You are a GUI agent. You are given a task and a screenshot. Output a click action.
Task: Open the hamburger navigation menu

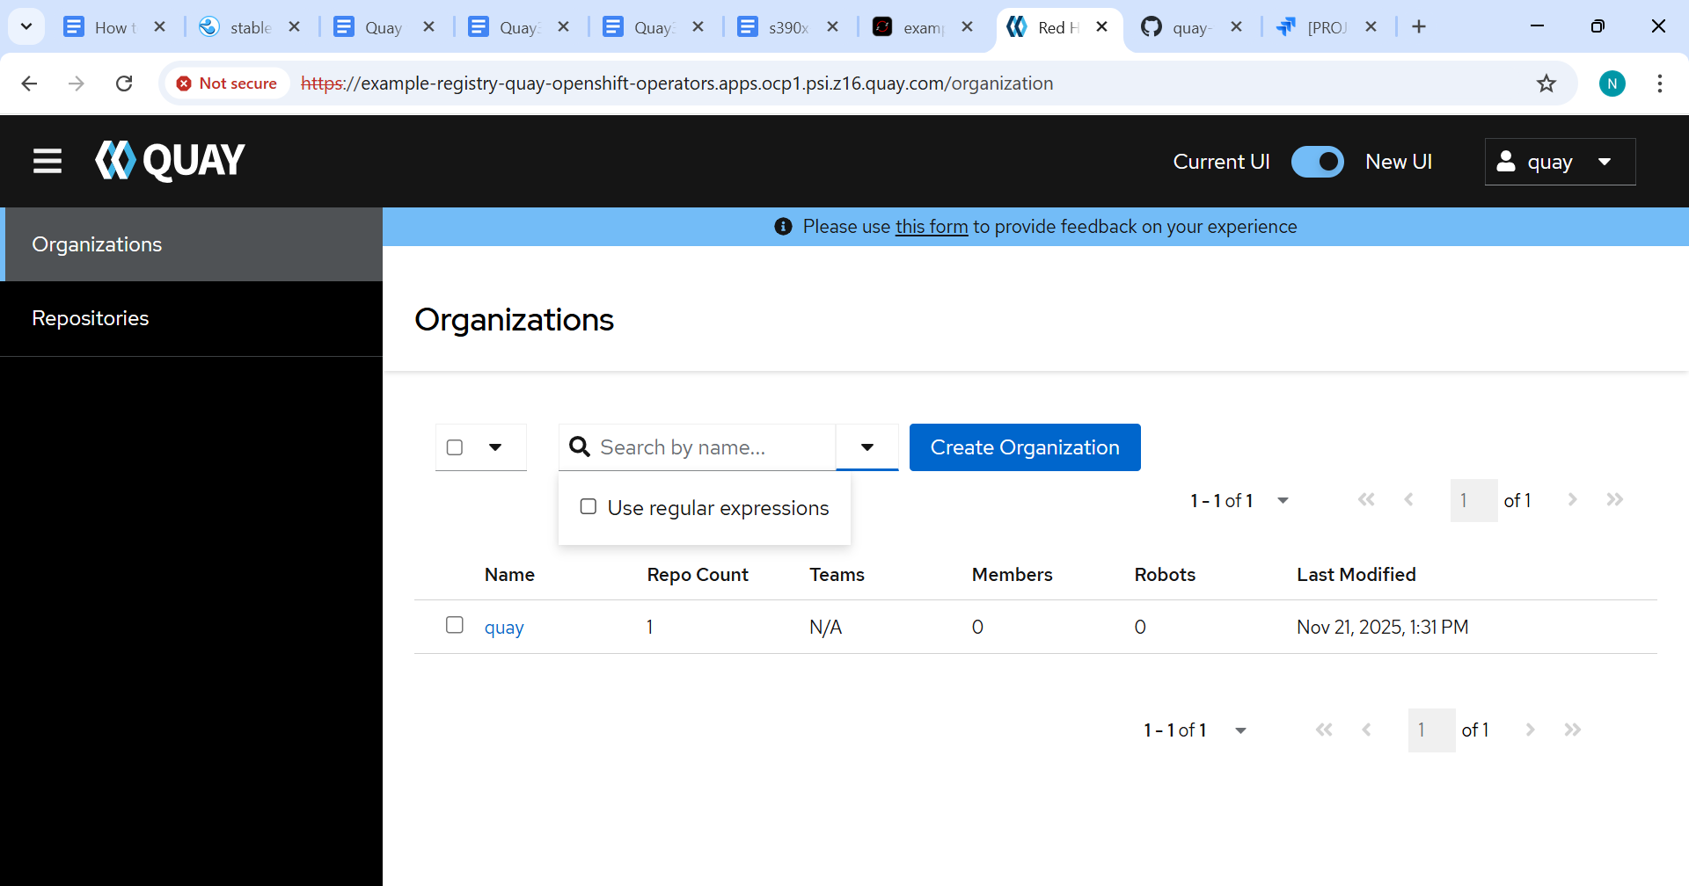[48, 161]
